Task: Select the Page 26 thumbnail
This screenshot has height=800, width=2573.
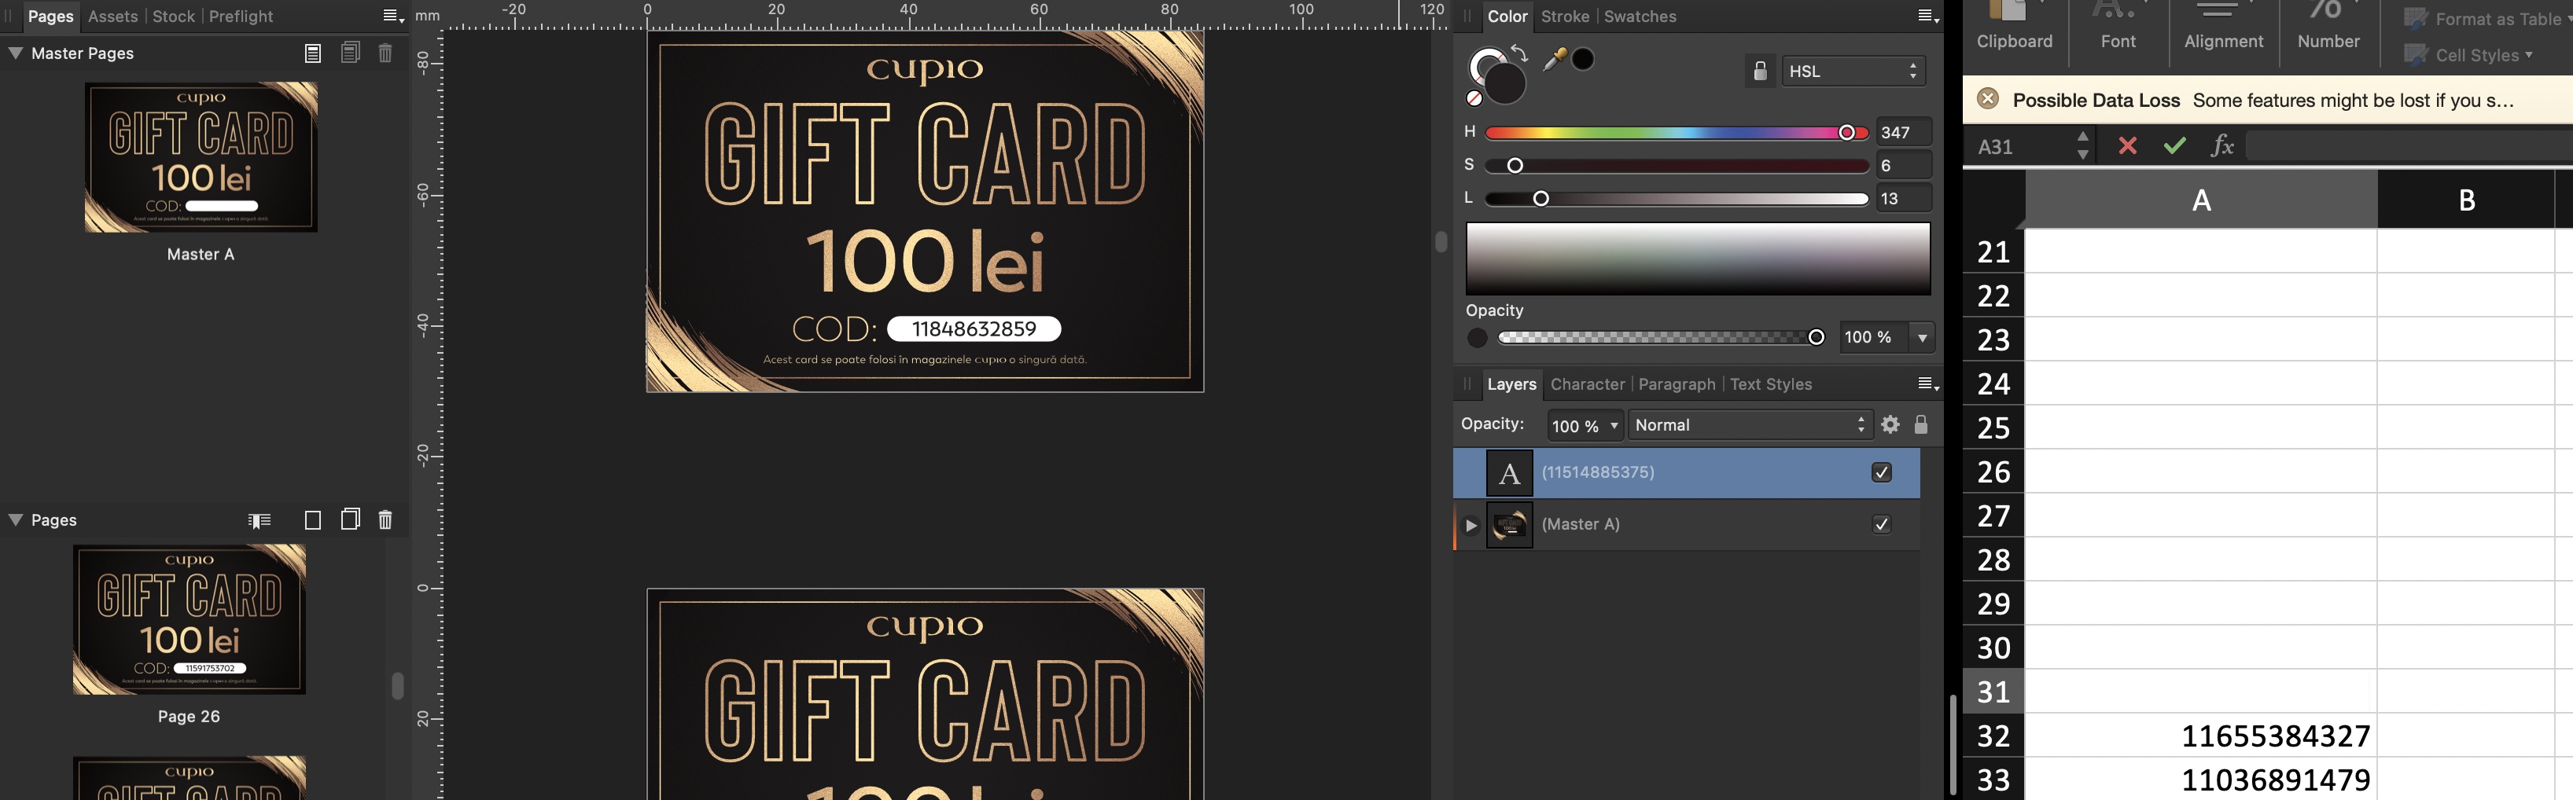Action: (189, 619)
